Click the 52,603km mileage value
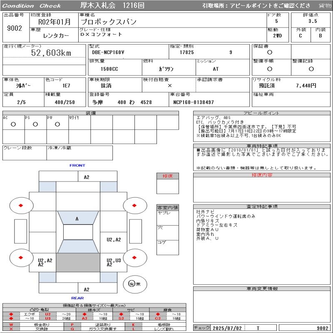This screenshot has width=333, height=333. tap(51, 53)
